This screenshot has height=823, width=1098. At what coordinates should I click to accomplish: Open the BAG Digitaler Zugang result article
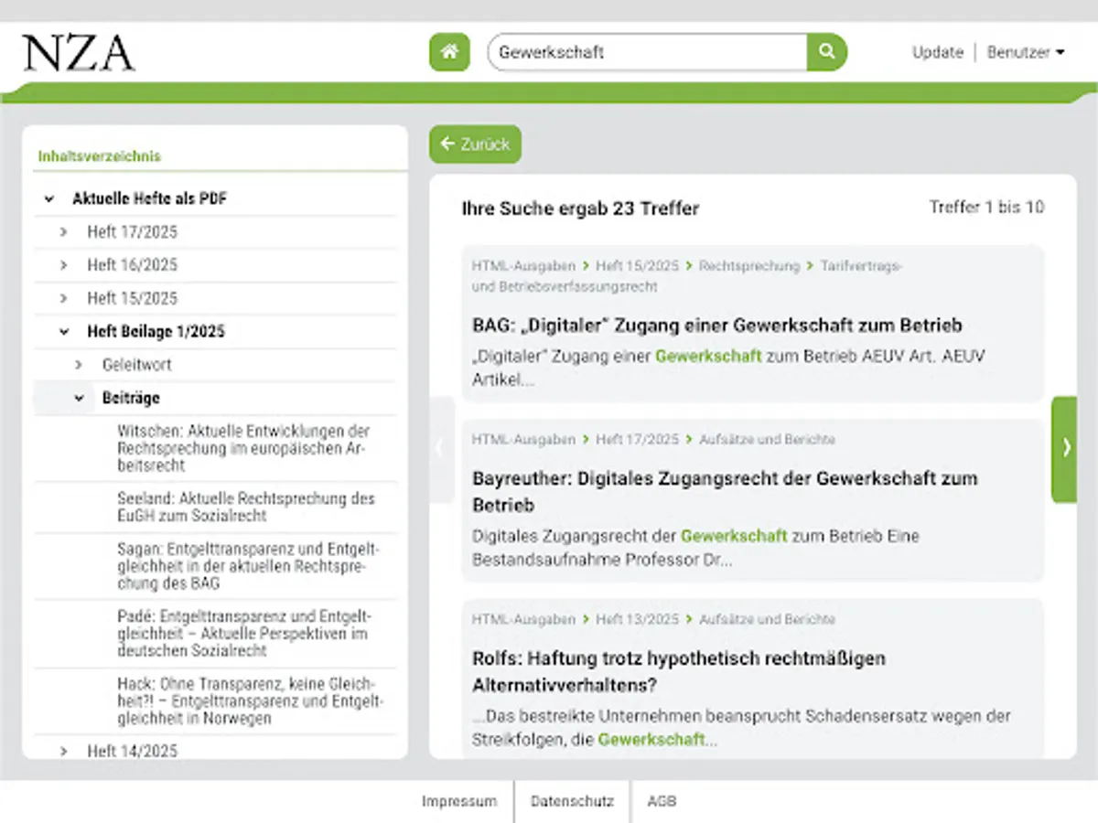(x=716, y=325)
